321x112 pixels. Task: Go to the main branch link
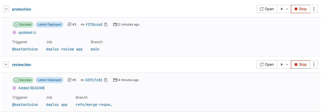coord(95,49)
